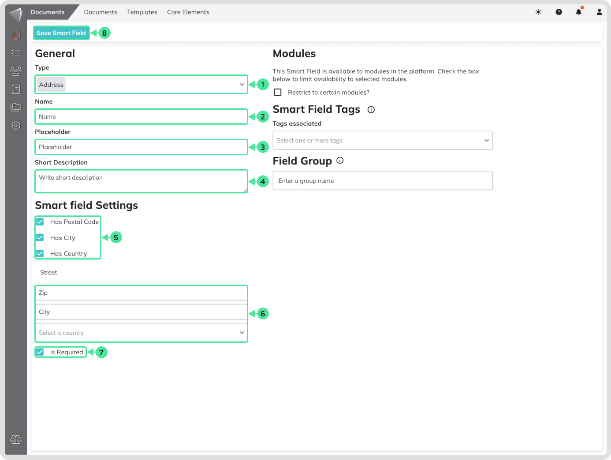Expand the Tags associated dropdown
Image resolution: width=611 pixels, height=460 pixels.
click(382, 141)
